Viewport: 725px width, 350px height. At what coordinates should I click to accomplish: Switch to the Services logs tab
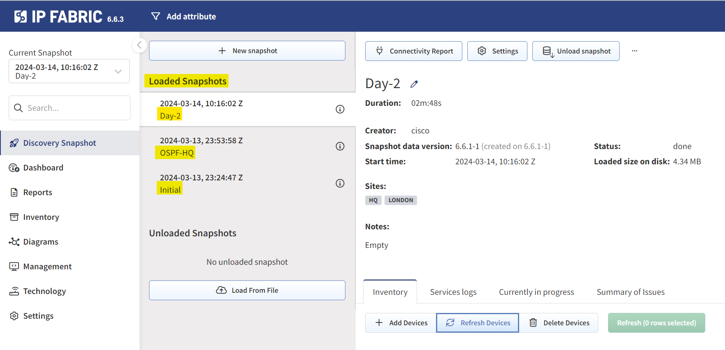tap(453, 292)
